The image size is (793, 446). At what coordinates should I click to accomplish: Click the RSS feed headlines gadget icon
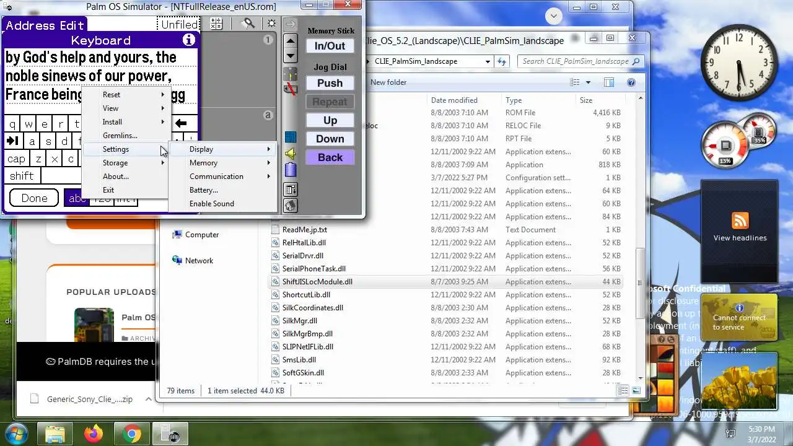[x=740, y=221]
